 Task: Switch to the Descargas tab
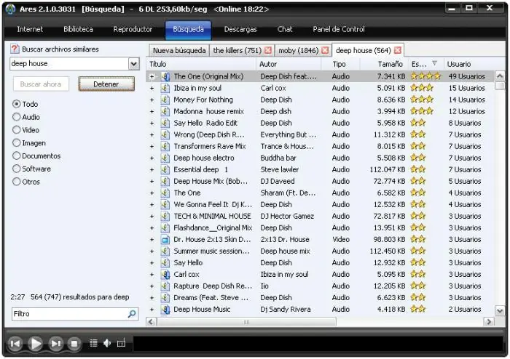pyautogui.click(x=240, y=30)
